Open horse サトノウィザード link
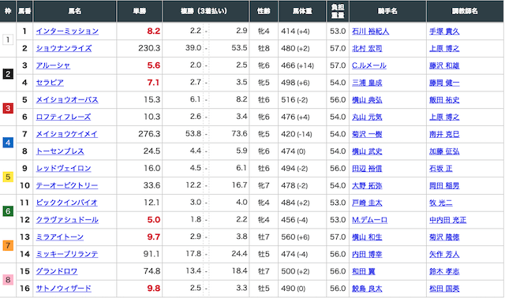 pyautogui.click(x=63, y=289)
